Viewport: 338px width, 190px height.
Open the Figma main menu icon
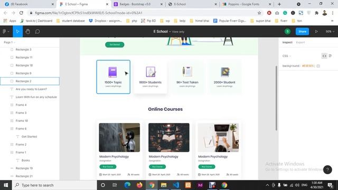(6, 32)
